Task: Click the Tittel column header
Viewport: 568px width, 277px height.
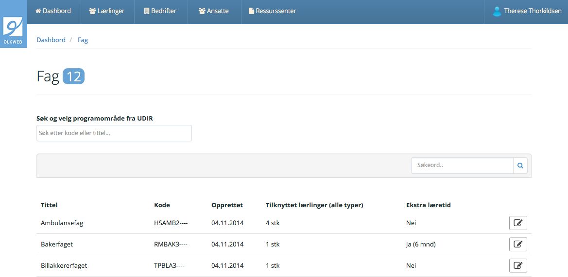Action: click(49, 205)
